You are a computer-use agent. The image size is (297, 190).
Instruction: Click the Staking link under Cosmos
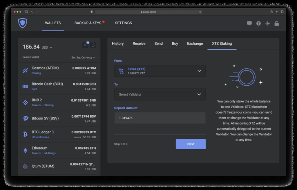(36, 73)
